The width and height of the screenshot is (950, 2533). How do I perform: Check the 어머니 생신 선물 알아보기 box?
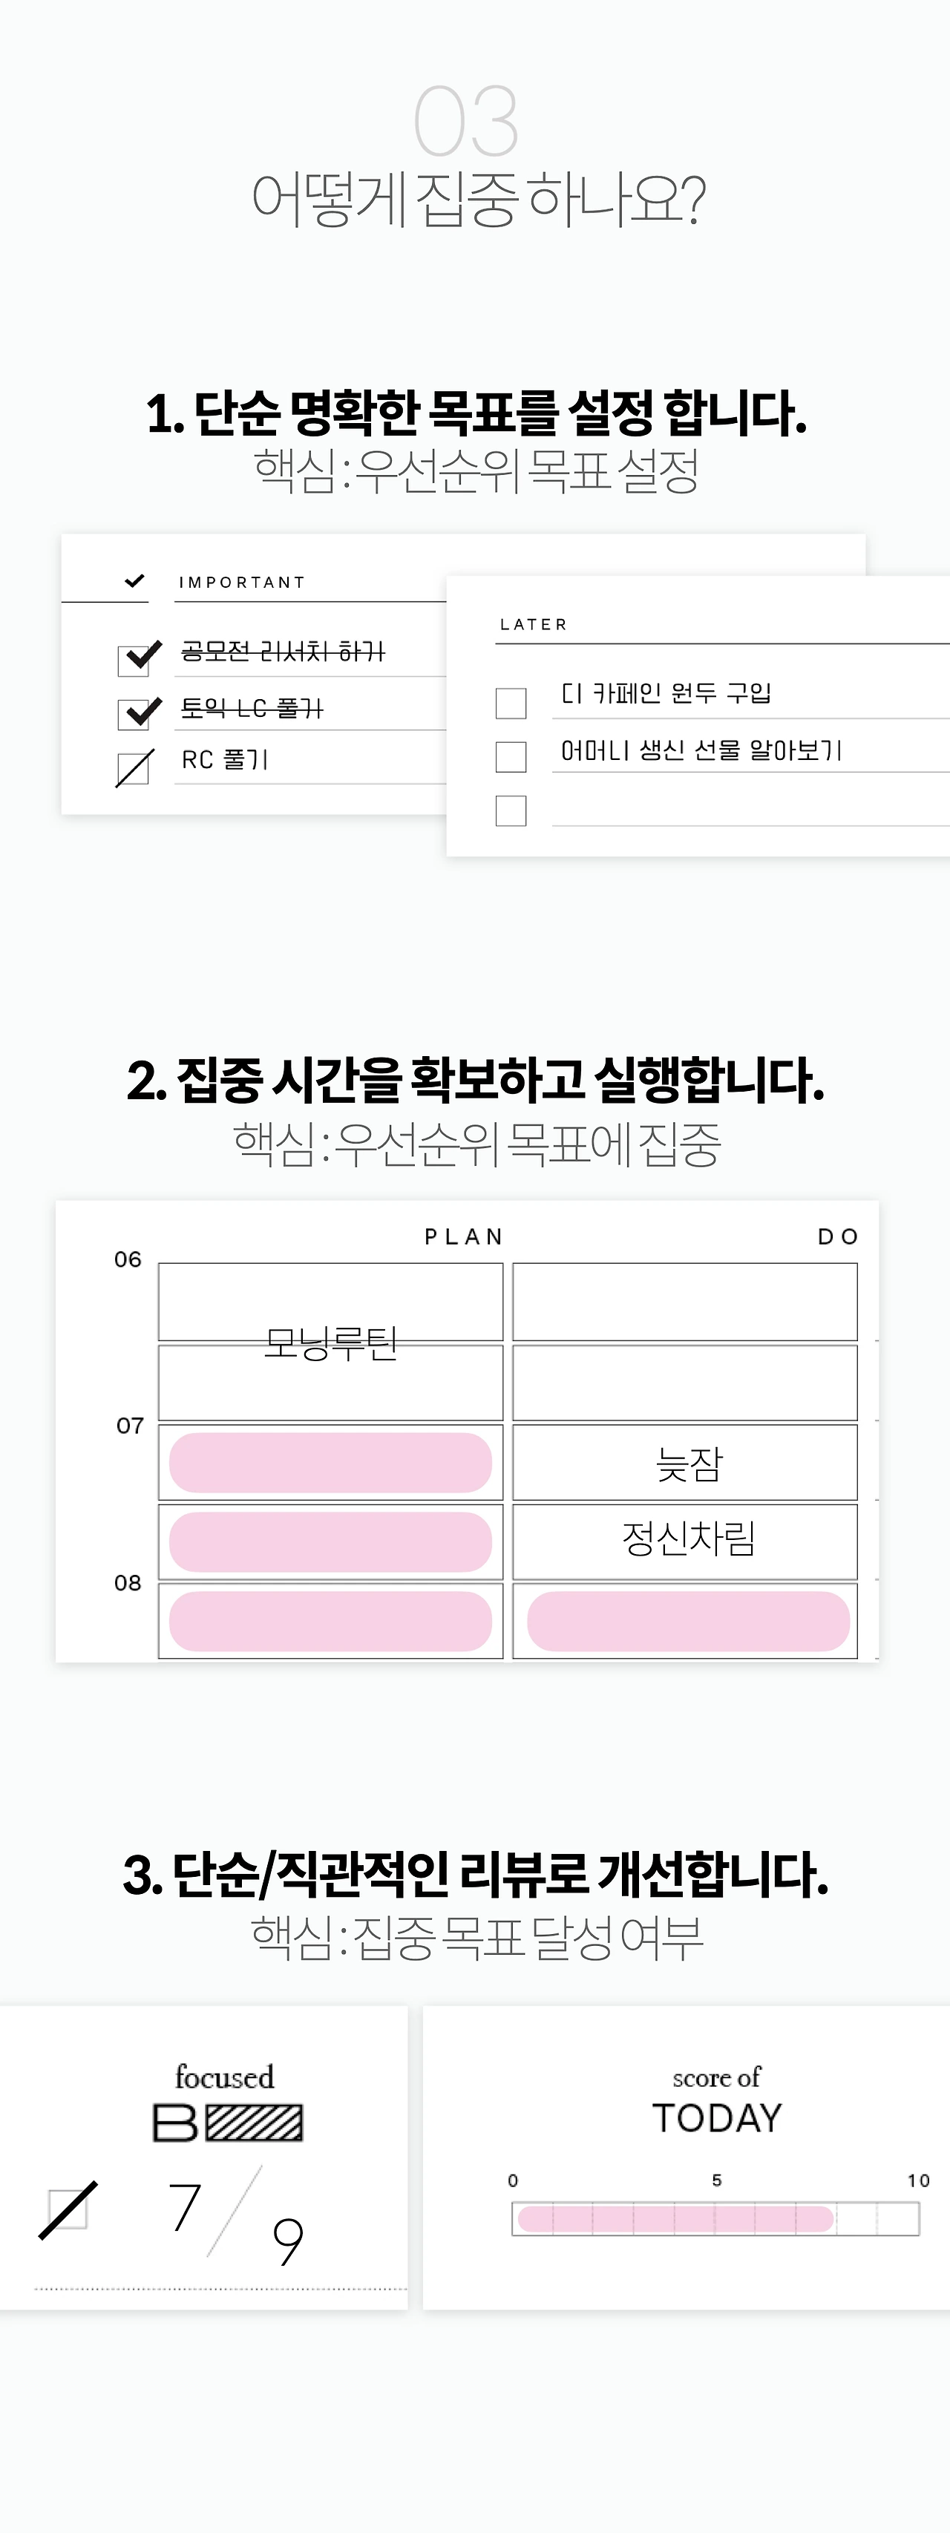511,757
